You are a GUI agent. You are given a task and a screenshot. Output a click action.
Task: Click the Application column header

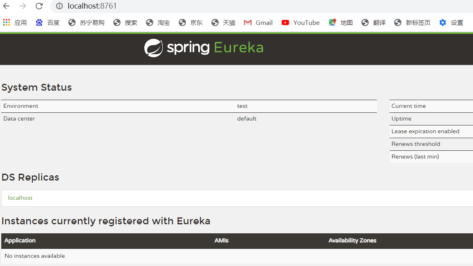(20, 240)
